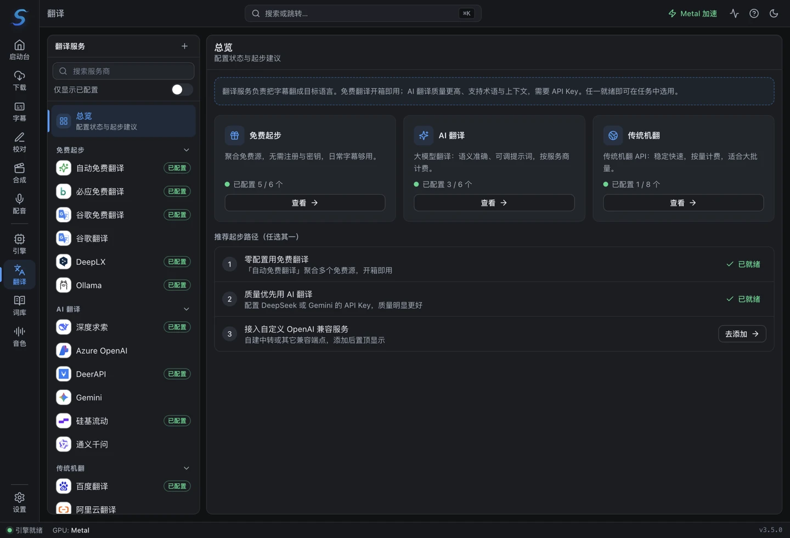View the AI 翻译 card with 查看
This screenshot has width=790, height=538.
[494, 203]
